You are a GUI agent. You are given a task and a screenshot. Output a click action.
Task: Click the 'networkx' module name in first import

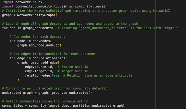[23, 2]
